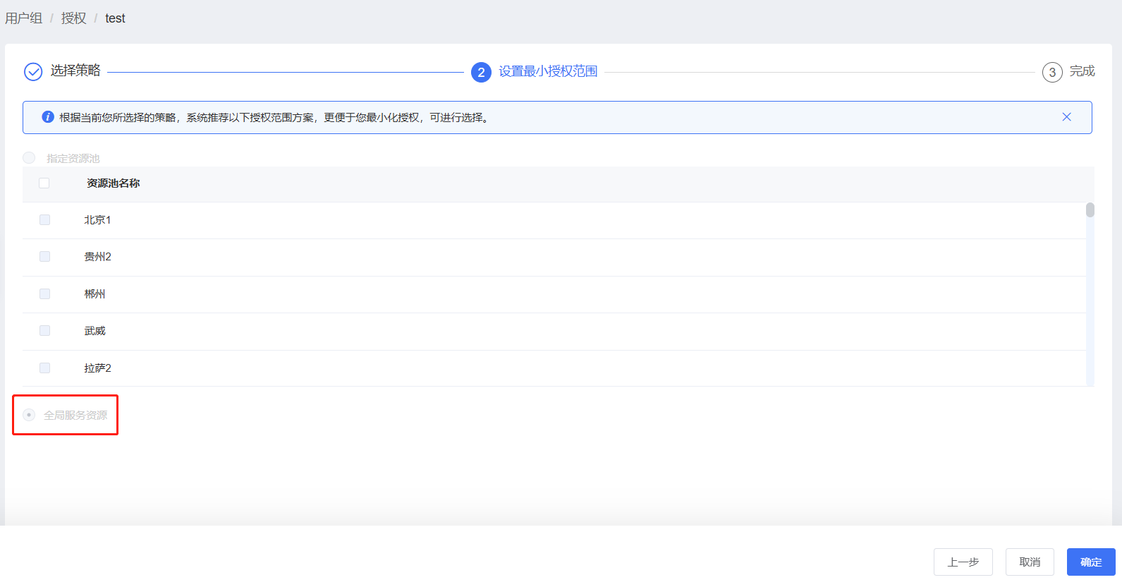This screenshot has height=587, width=1122.
Task: Click the 设置最小授权范围 step label
Action: [x=548, y=71]
